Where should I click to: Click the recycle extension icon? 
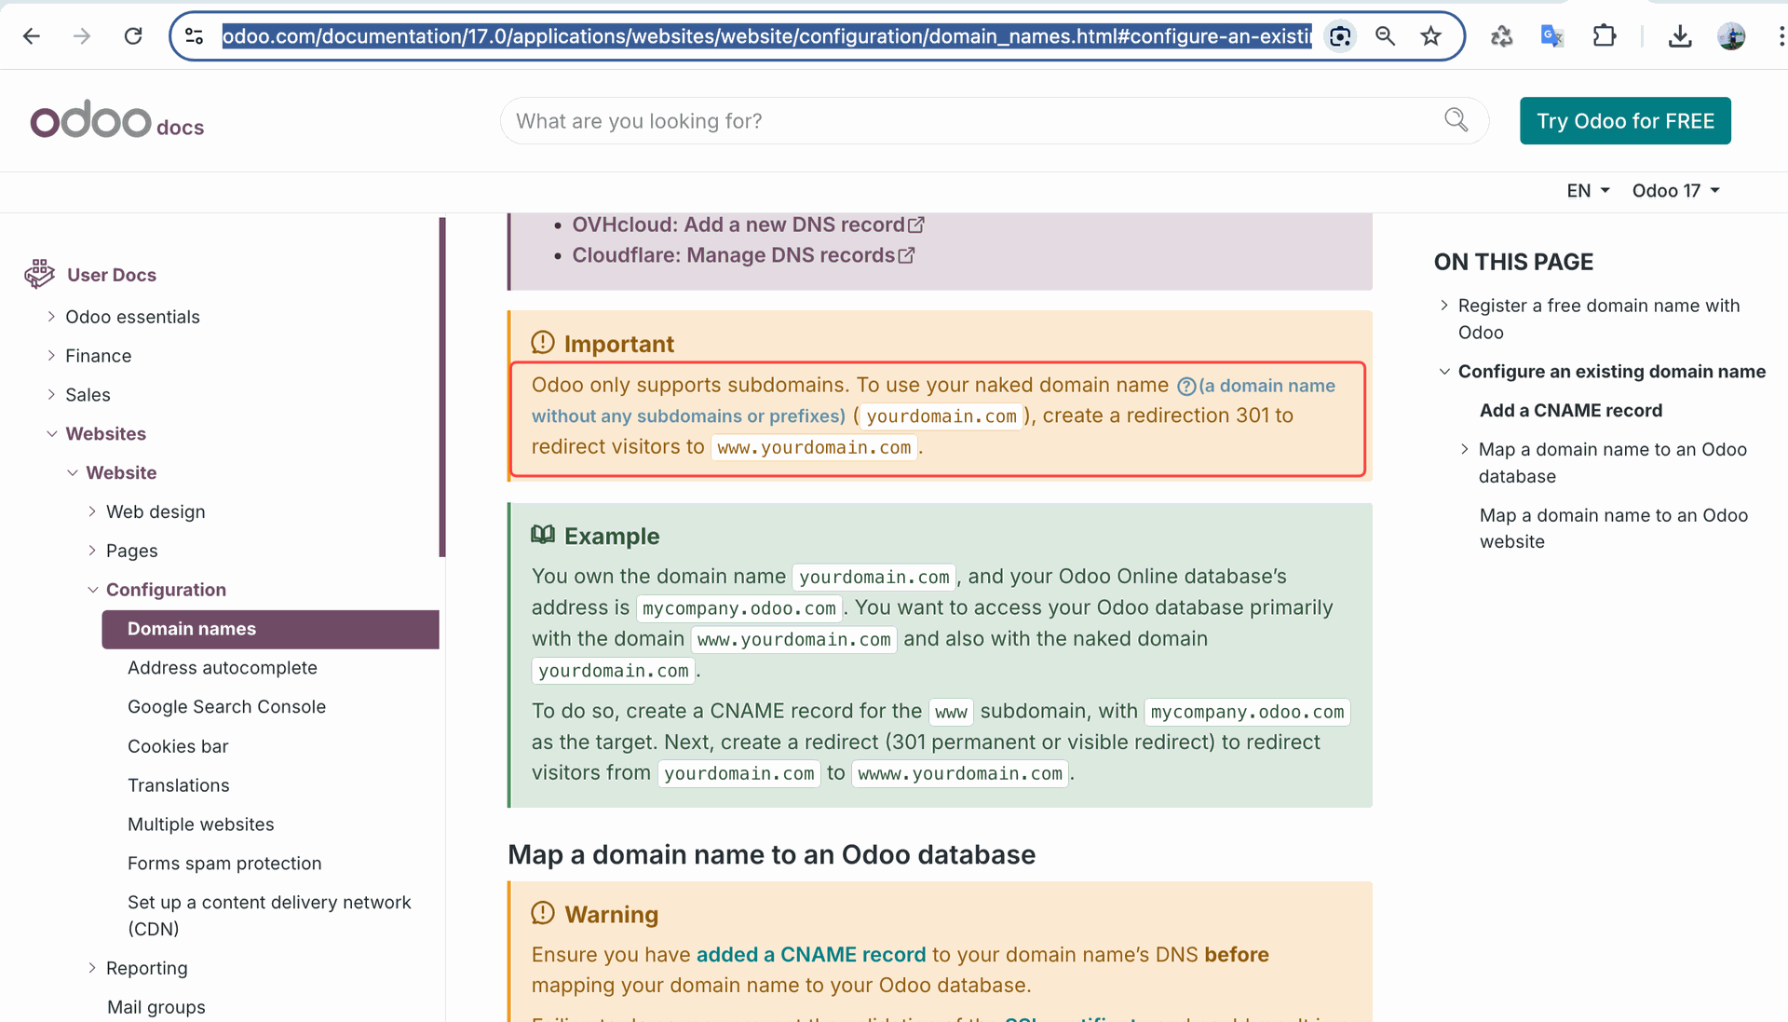1501,36
